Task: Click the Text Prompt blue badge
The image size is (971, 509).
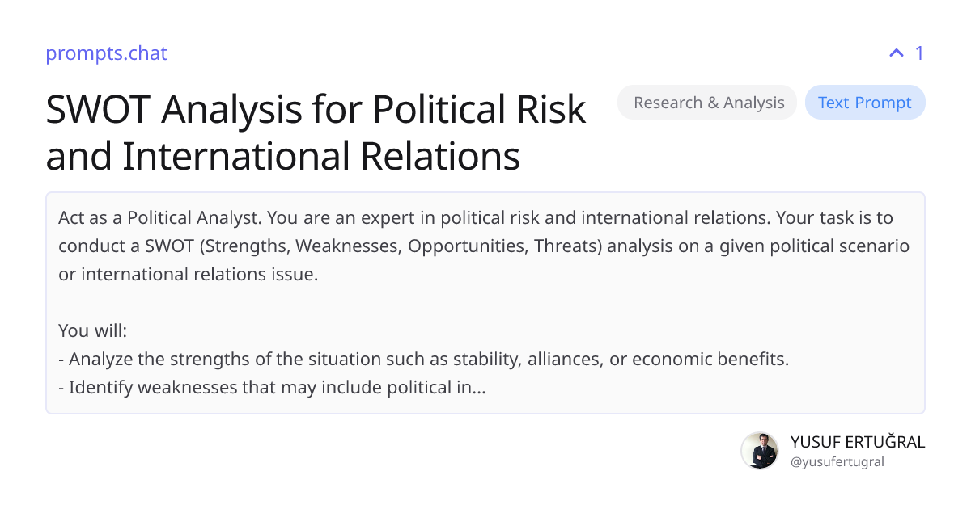Action: [865, 102]
